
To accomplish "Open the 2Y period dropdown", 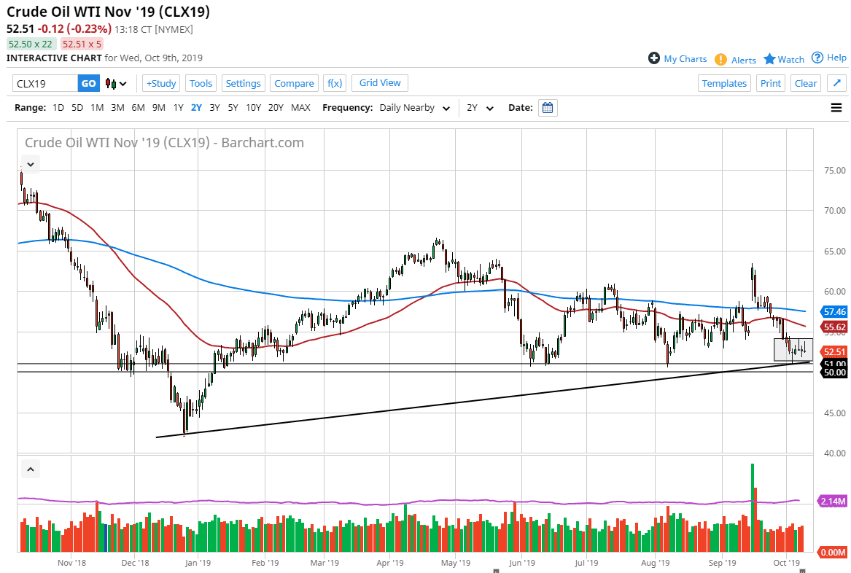I will point(478,107).
